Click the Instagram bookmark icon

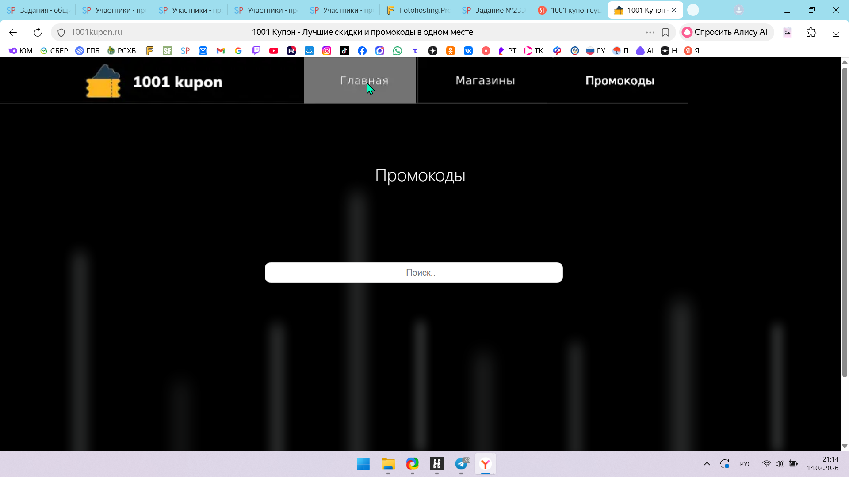tap(327, 51)
